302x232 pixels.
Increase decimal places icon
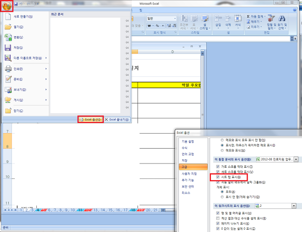[169, 26]
